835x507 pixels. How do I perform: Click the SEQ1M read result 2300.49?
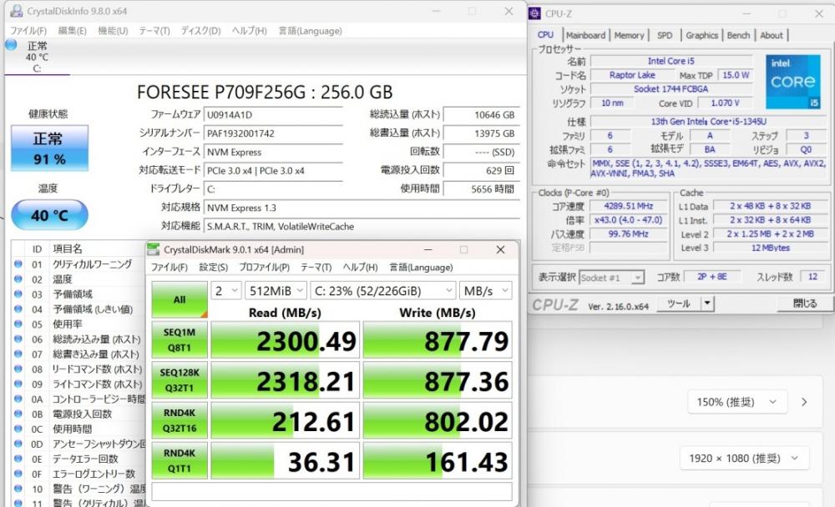[286, 339]
